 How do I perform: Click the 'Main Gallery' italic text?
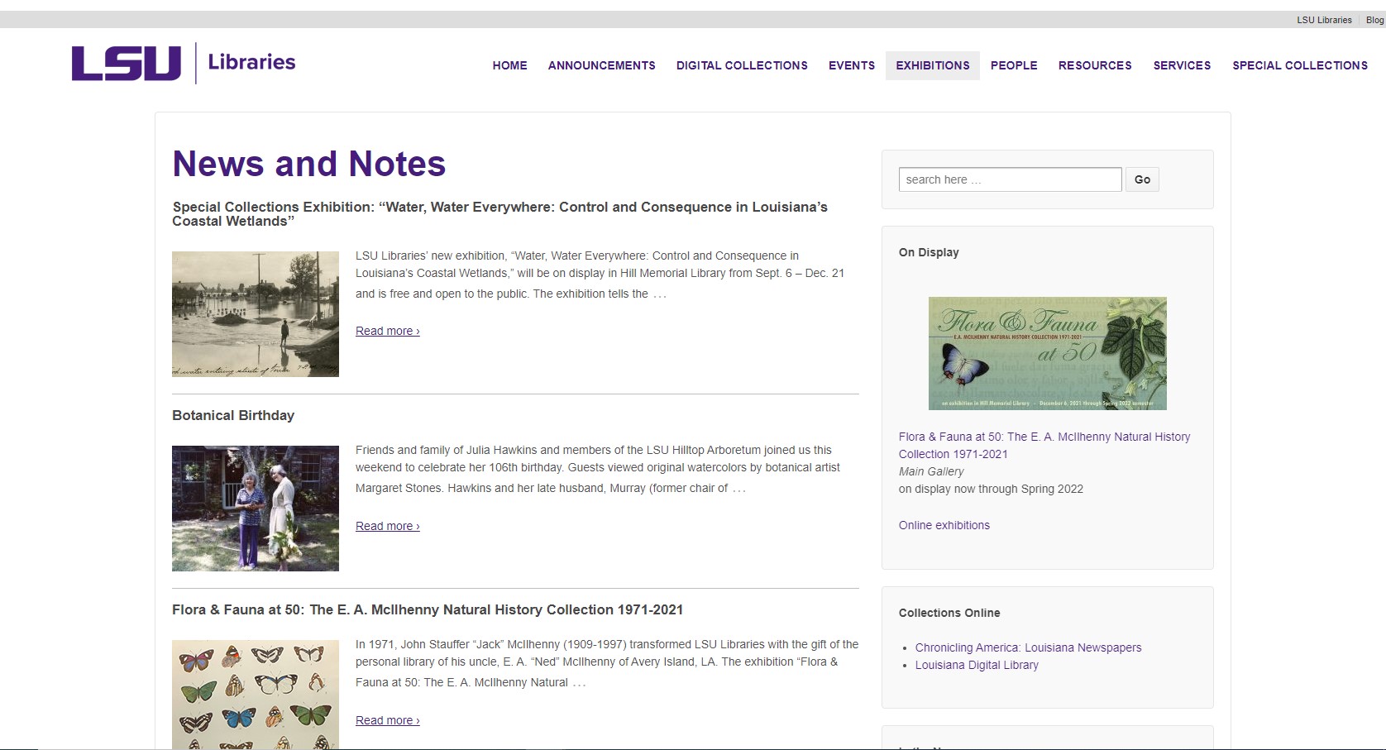tap(931, 471)
